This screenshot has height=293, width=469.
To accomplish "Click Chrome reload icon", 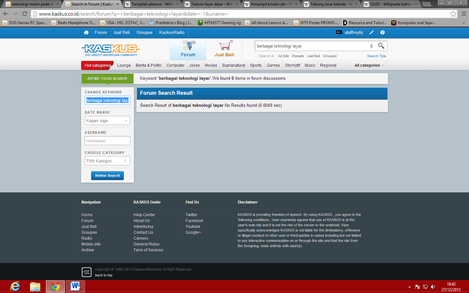I will click(25, 14).
